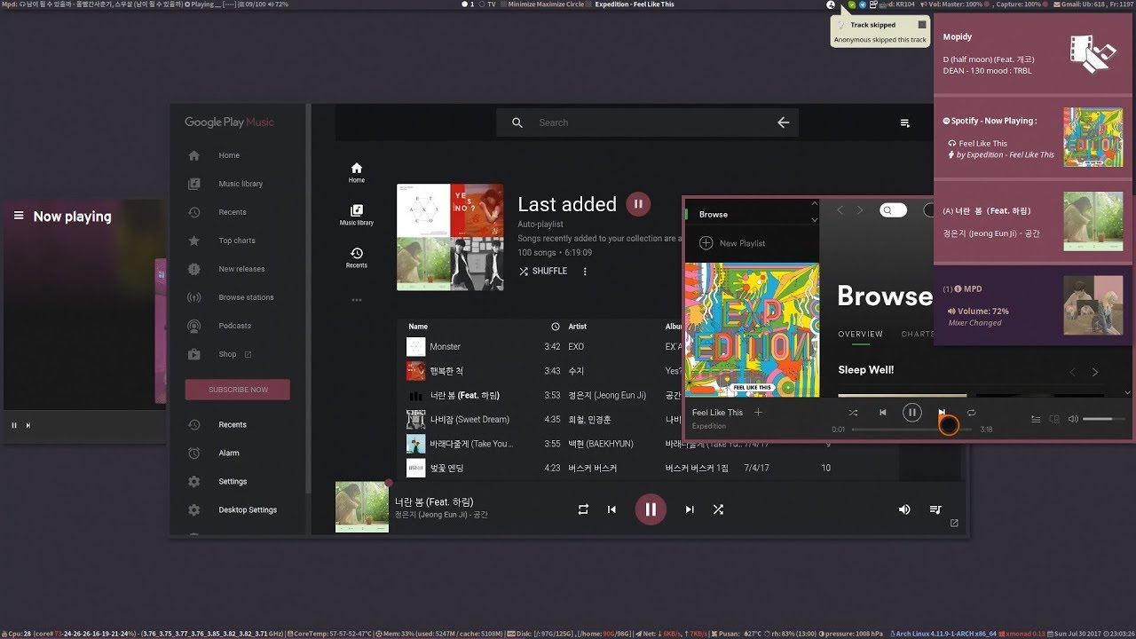
Task: Expand more items with the rail ellipsis
Action: [x=356, y=300]
